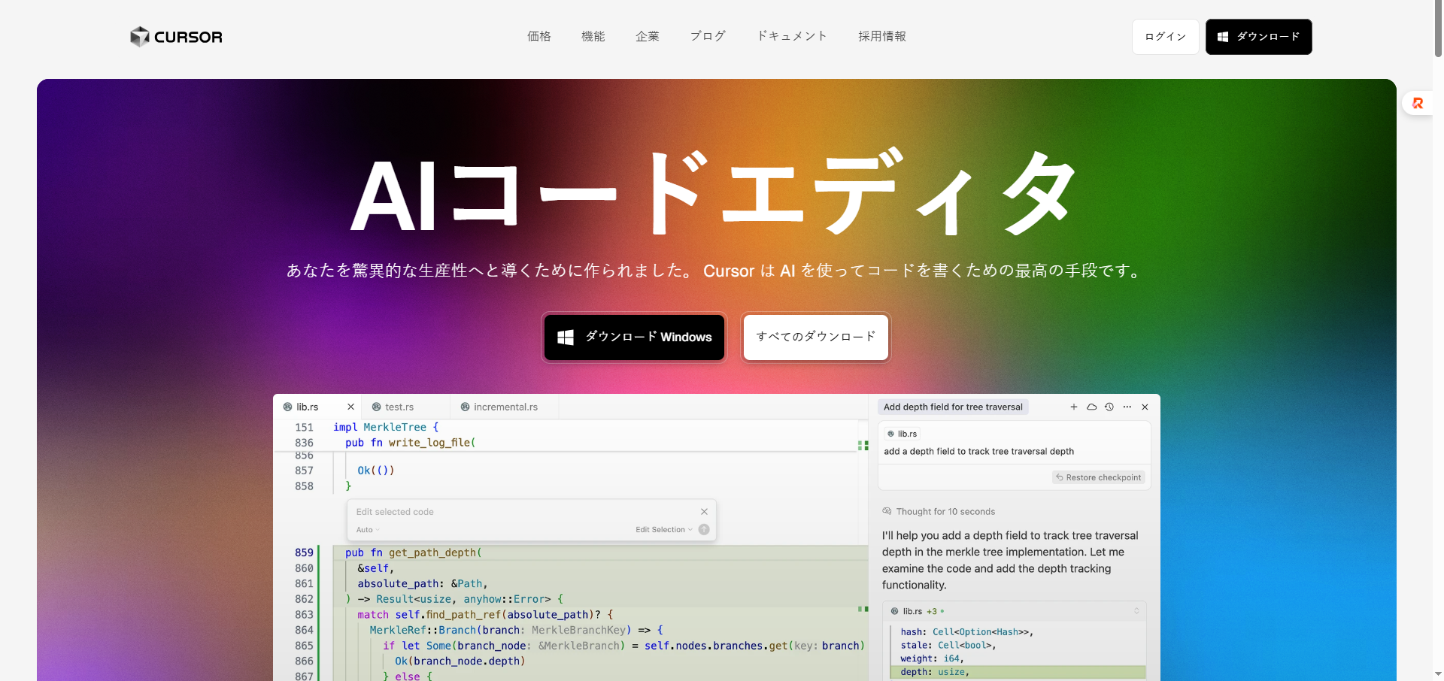Click the すべてのダウンロード button
The height and width of the screenshot is (681, 1444).
coord(816,337)
